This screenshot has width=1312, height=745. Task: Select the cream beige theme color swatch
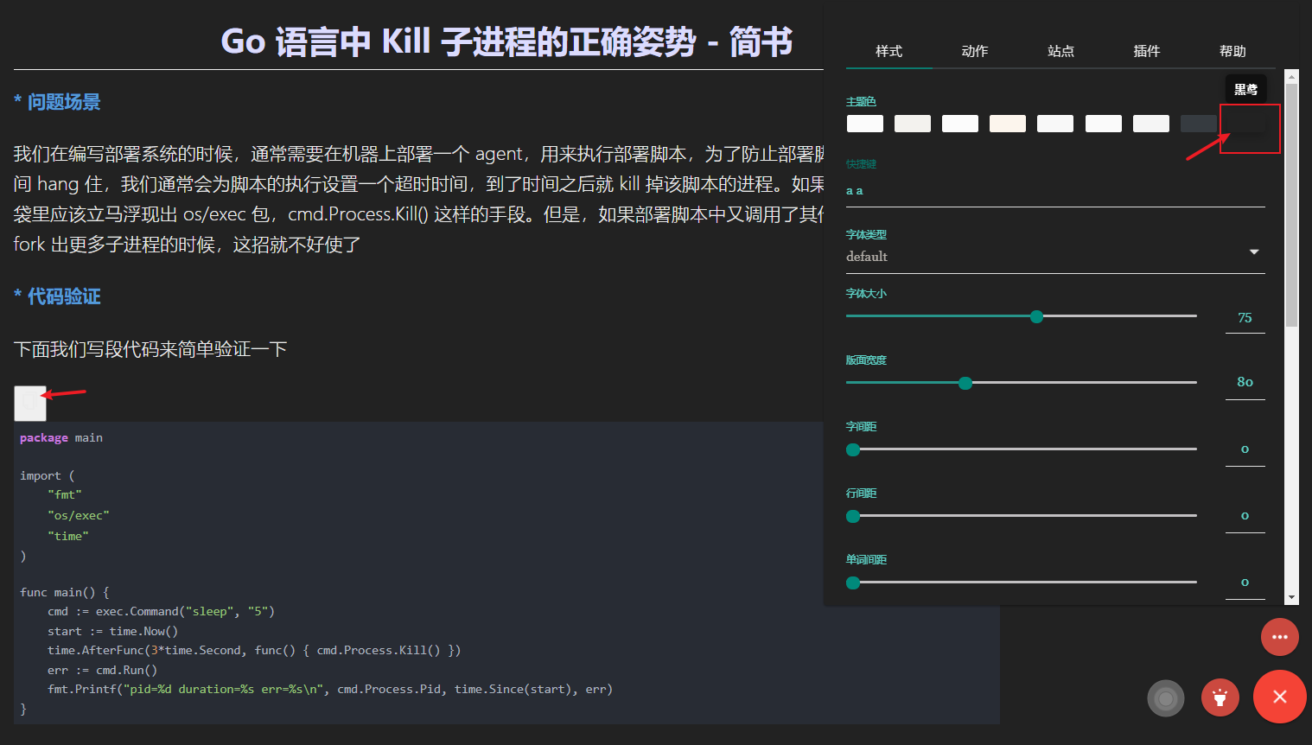1007,123
